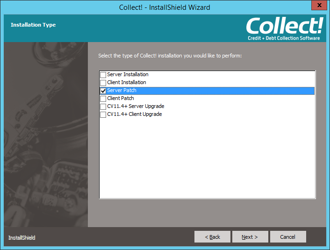This screenshot has height=250, width=330.
Task: Select the CV11.4+ Server Upgrade label
Action: 136,107
